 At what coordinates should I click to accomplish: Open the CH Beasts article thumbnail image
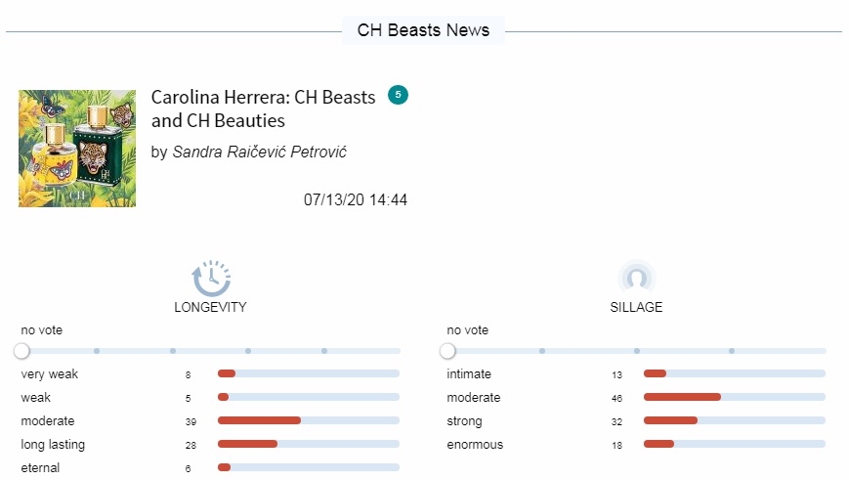tap(77, 149)
